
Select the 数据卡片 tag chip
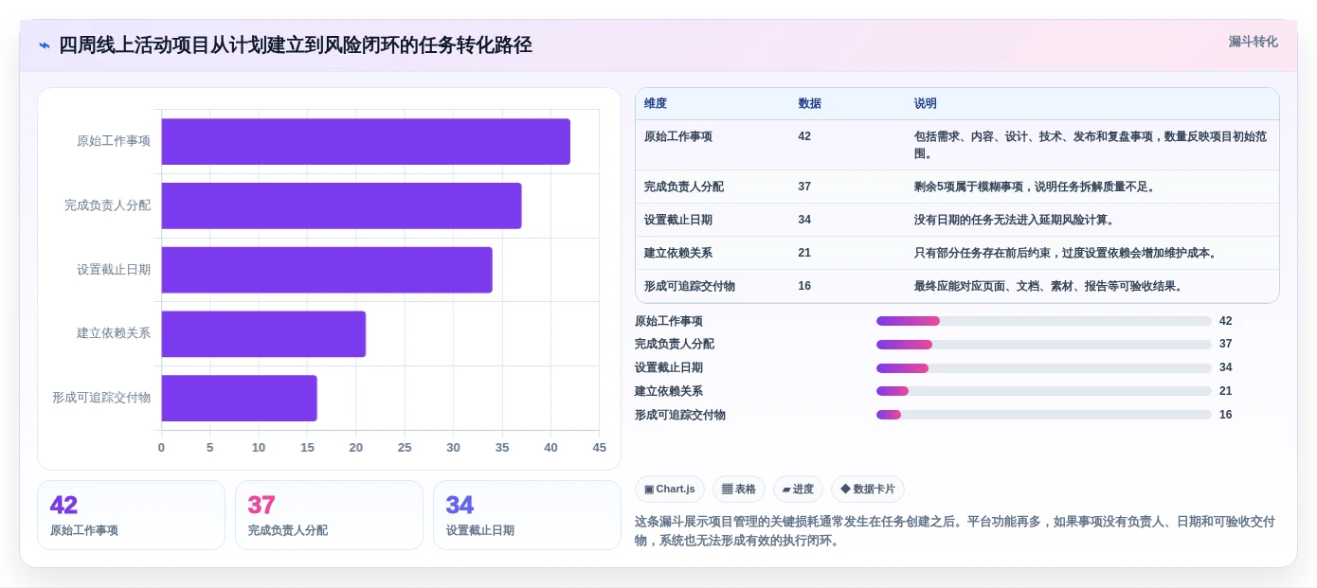coord(868,489)
